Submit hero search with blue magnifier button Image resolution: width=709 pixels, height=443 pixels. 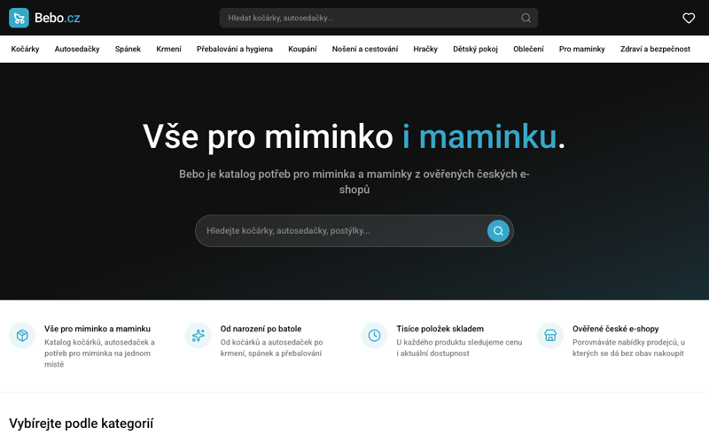click(x=498, y=231)
